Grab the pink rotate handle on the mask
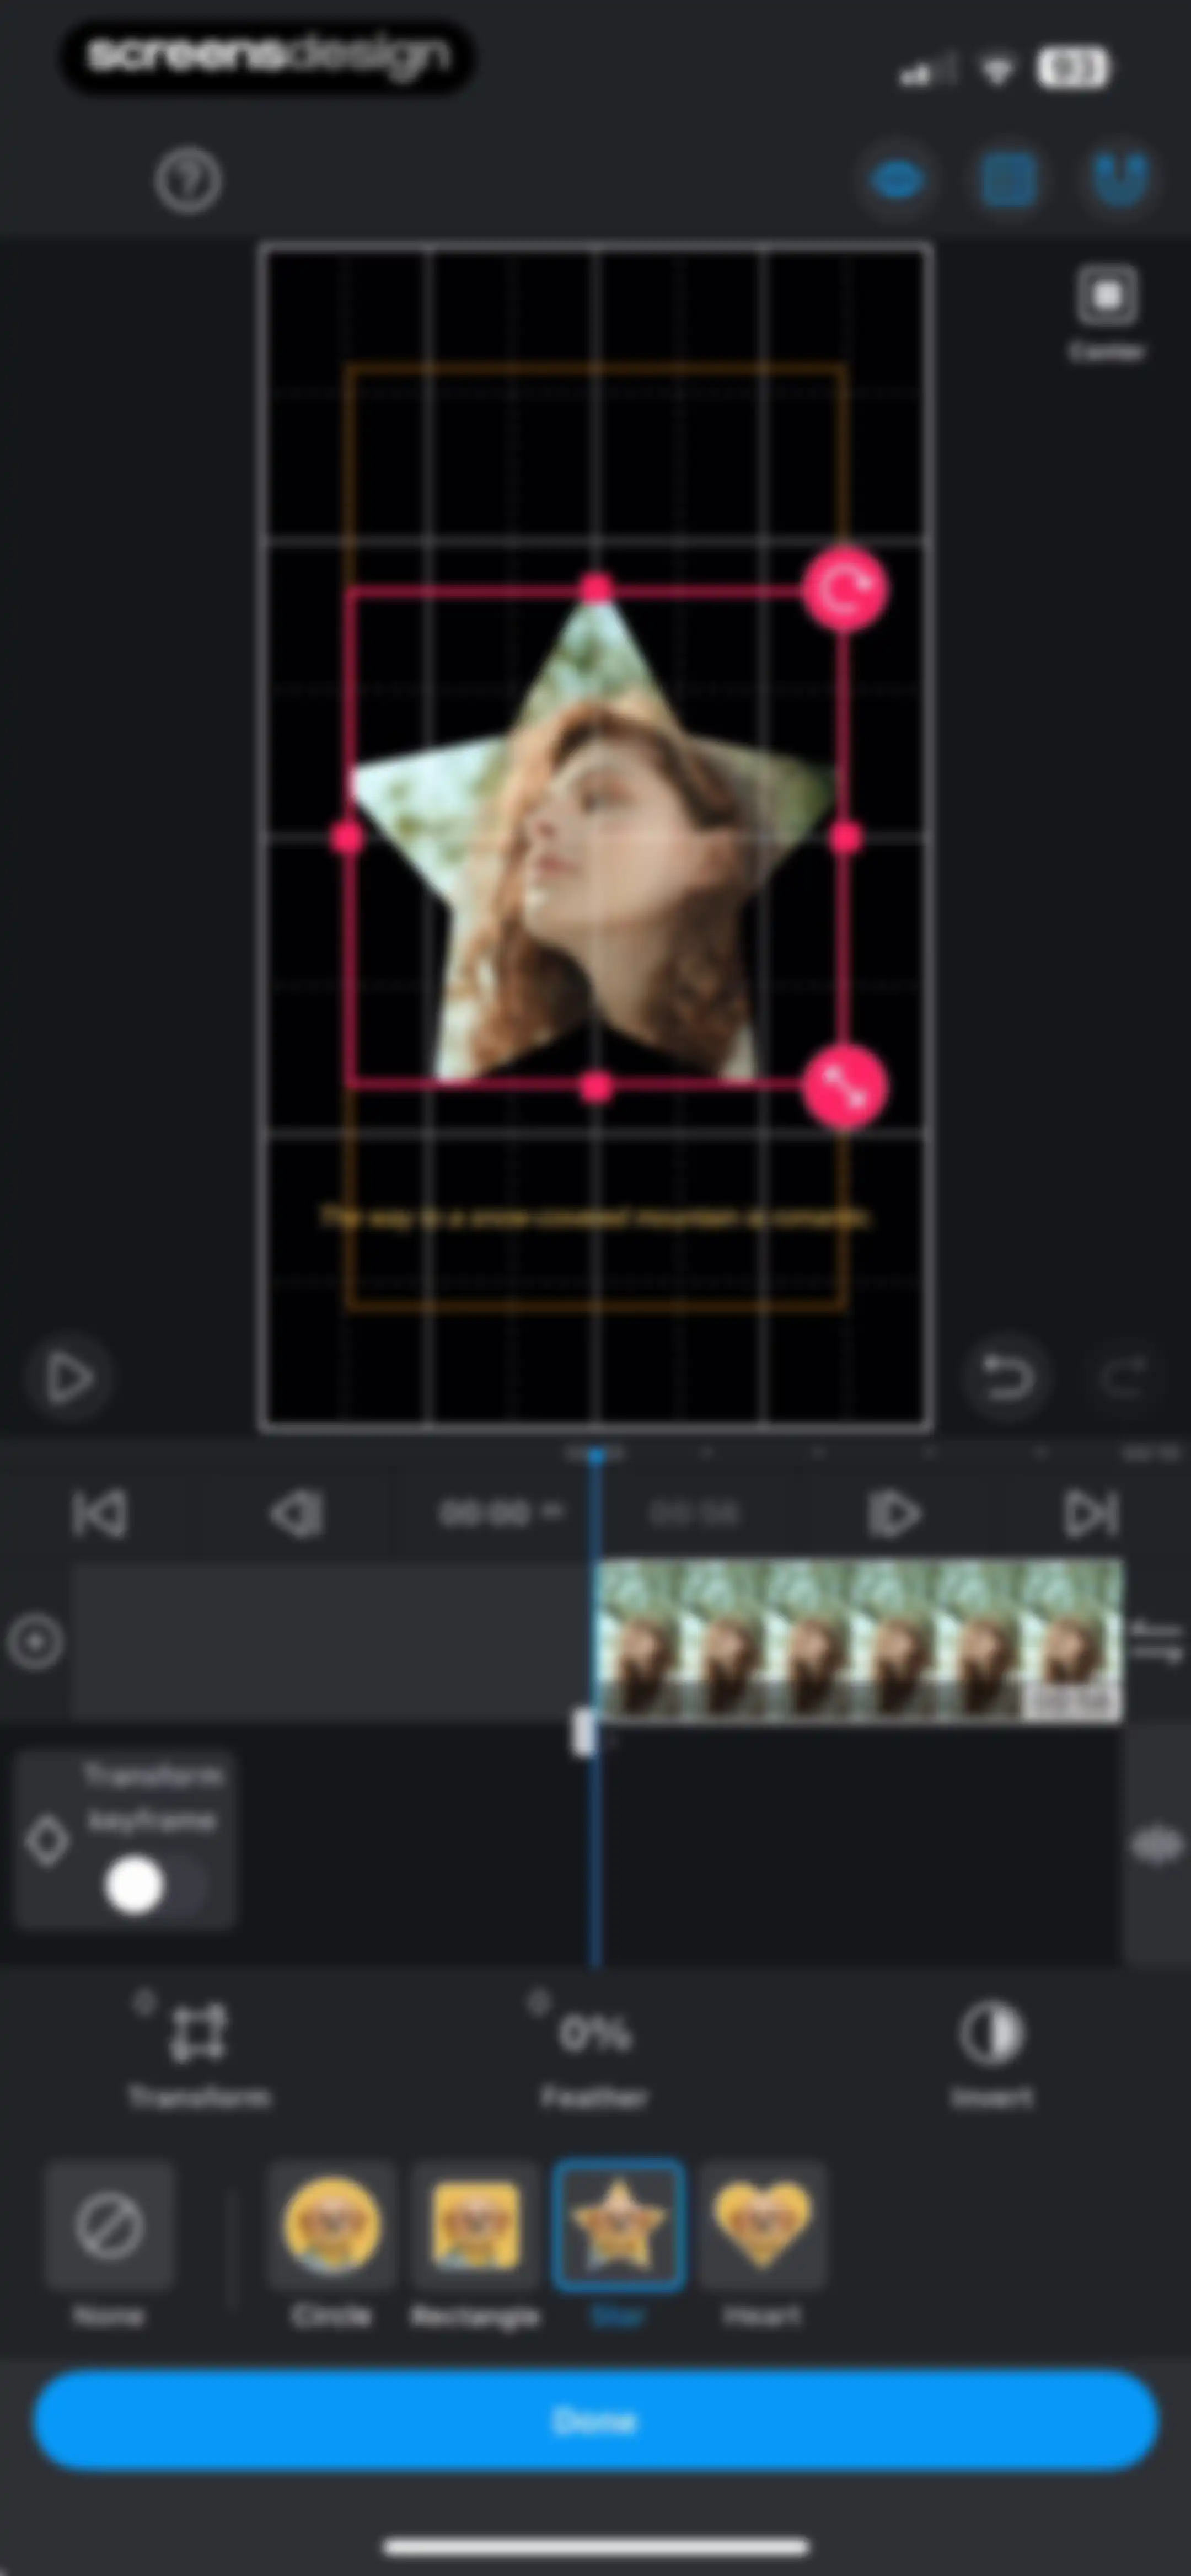1191x2576 pixels. pos(844,590)
